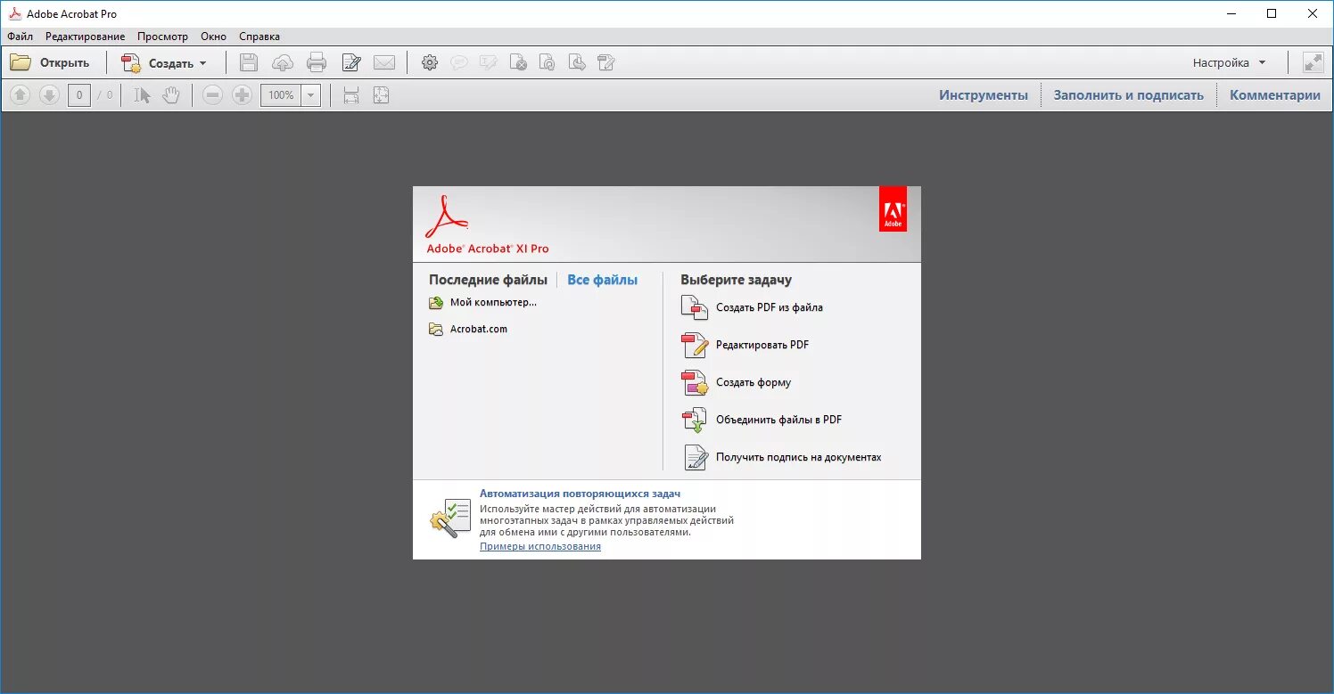The height and width of the screenshot is (694, 1334).
Task: Click the cloud upload icon
Action: tap(283, 62)
